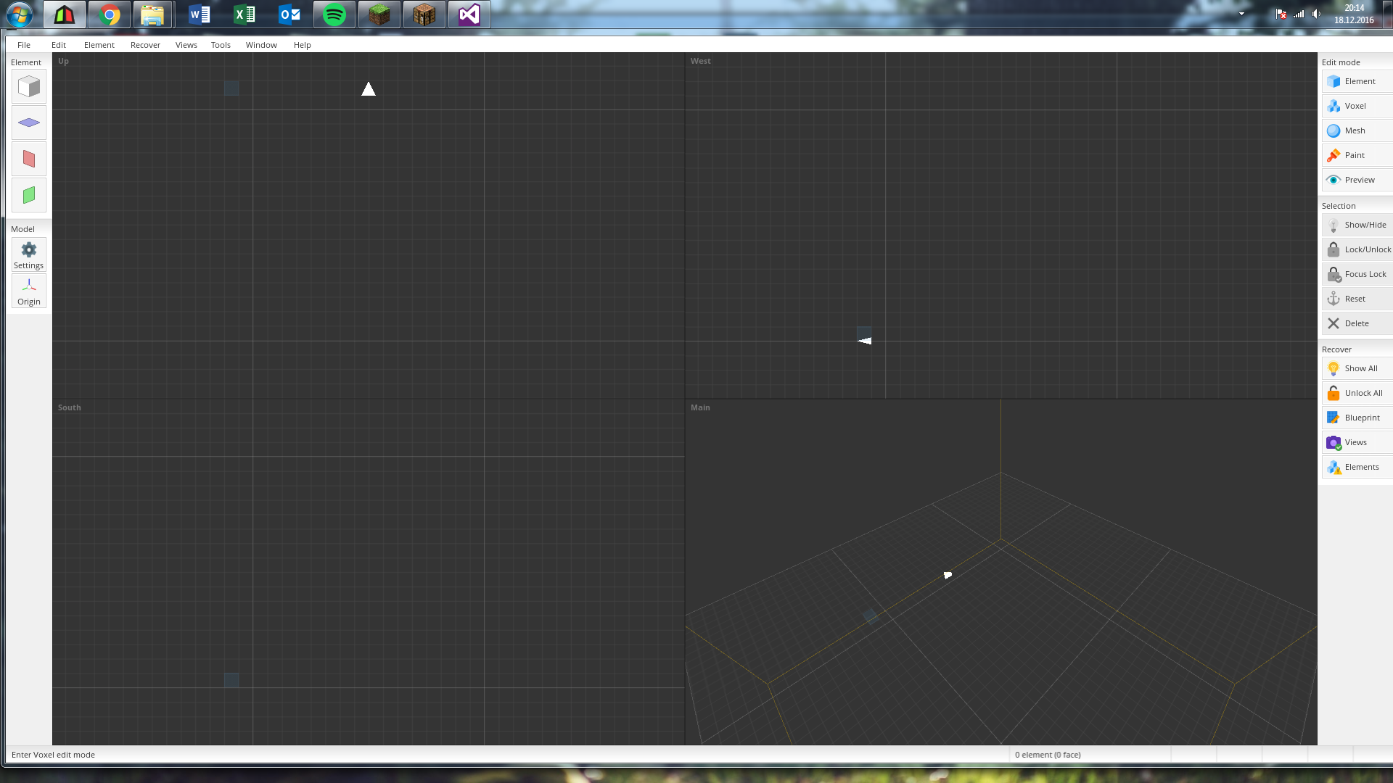Open Google Chrome from taskbar
This screenshot has height=783, width=1393.
click(x=110, y=14)
